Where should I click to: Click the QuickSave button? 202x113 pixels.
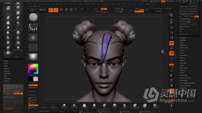pyautogui.click(x=145, y=1)
